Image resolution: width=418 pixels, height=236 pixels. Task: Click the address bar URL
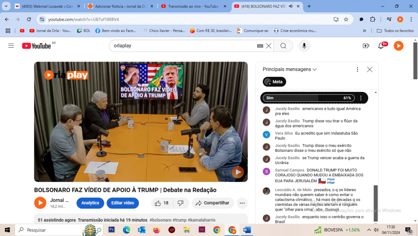pyautogui.click(x=83, y=20)
